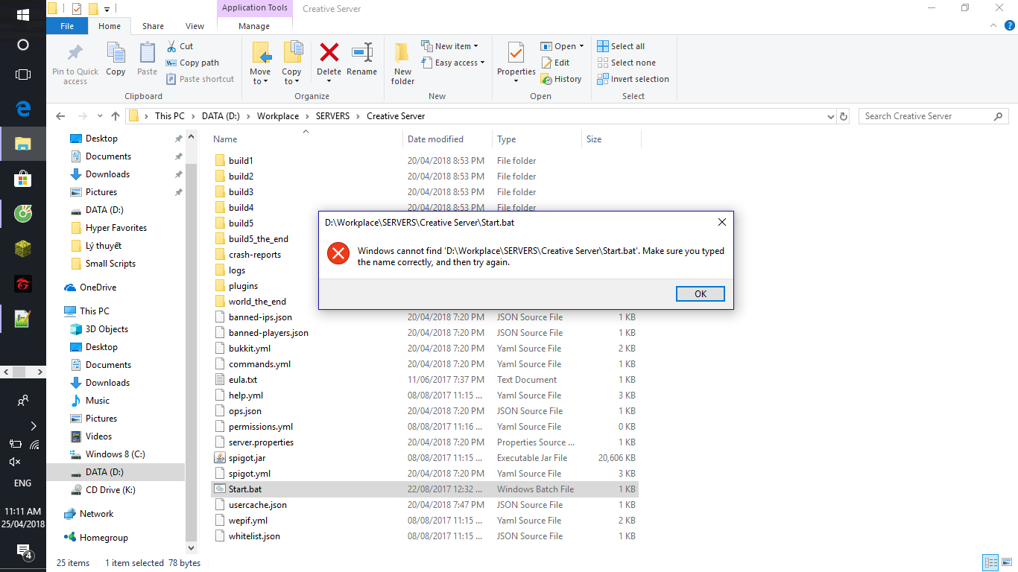The width and height of the screenshot is (1018, 572).
Task: Select the server.properties file
Action: tap(261, 442)
